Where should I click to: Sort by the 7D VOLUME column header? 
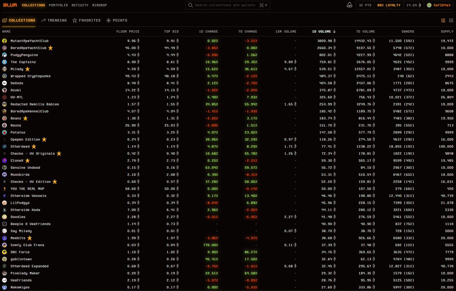(366, 31)
